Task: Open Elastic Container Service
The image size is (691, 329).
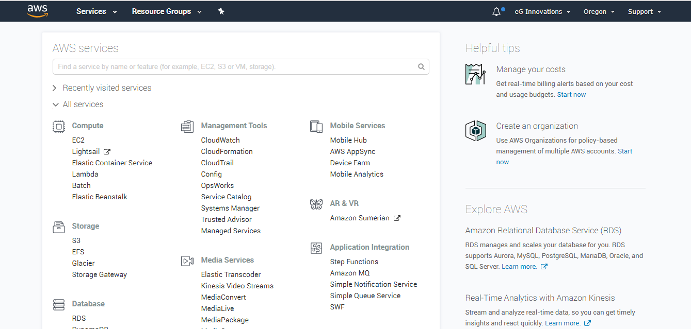Action: click(x=112, y=163)
